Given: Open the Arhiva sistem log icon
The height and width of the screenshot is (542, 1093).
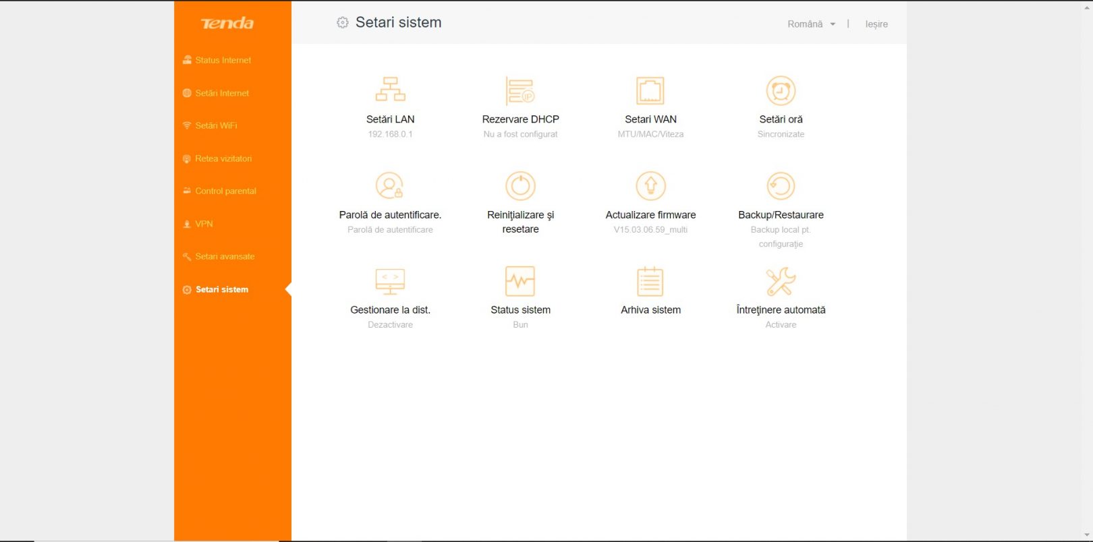Looking at the screenshot, I should point(650,281).
